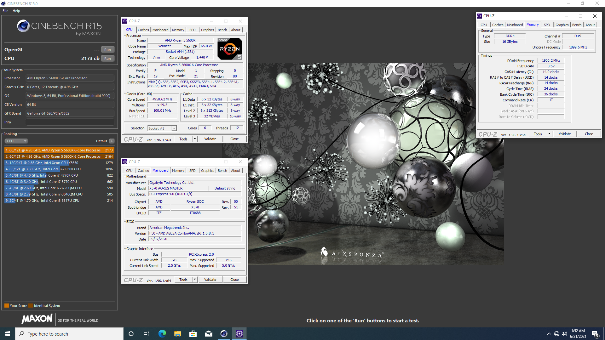This screenshot has height=340, width=605.
Task: Click AMD Ryzen 5 logo in CPU-Z
Action: [230, 49]
